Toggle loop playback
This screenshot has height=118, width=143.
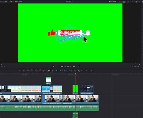[78, 67]
